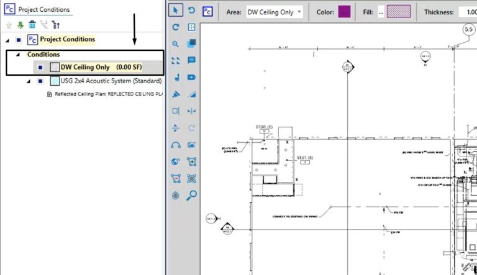Move condition down with green arrow
Image resolution: width=477 pixels, height=275 pixels.
(20, 25)
